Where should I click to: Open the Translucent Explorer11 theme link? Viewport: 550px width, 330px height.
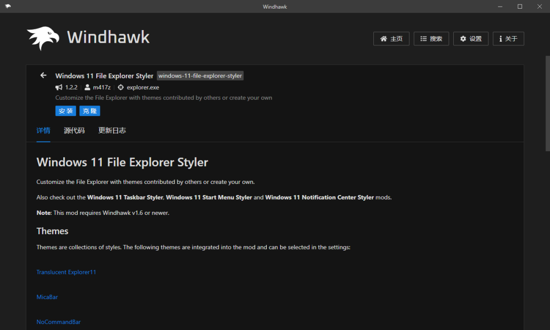(x=66, y=272)
